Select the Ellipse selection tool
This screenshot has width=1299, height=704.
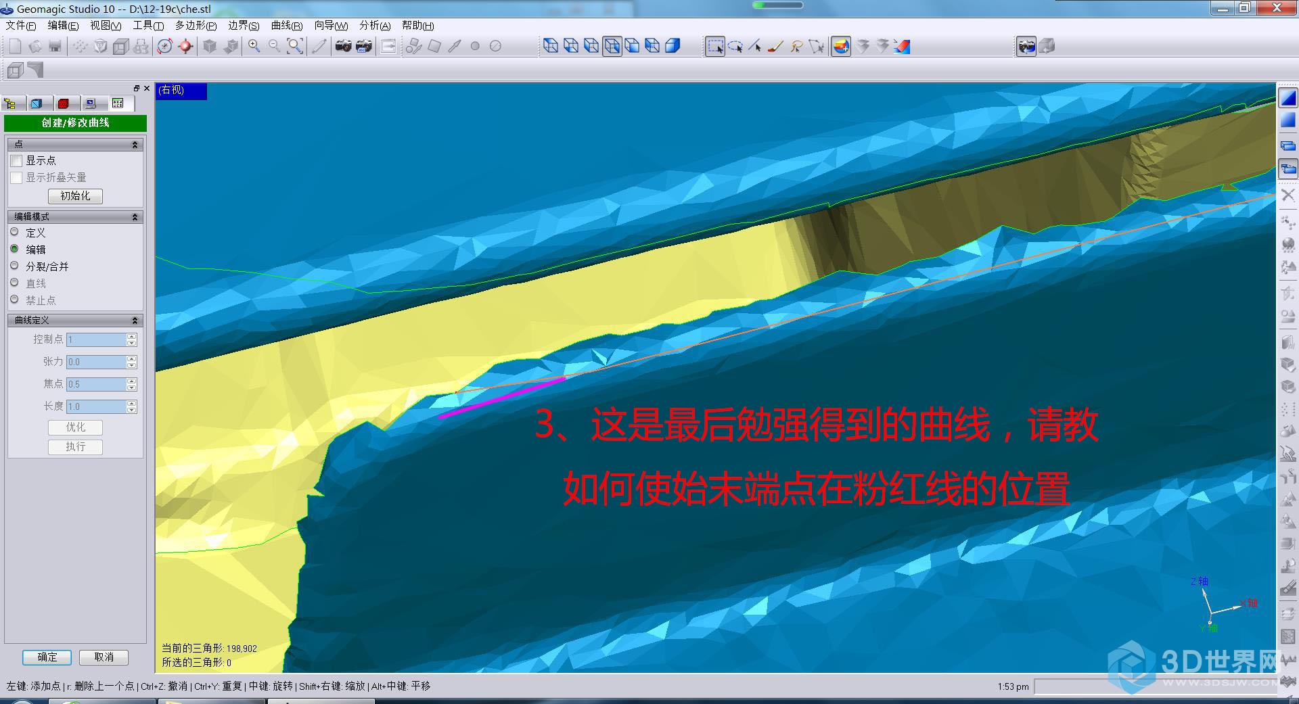click(x=735, y=46)
